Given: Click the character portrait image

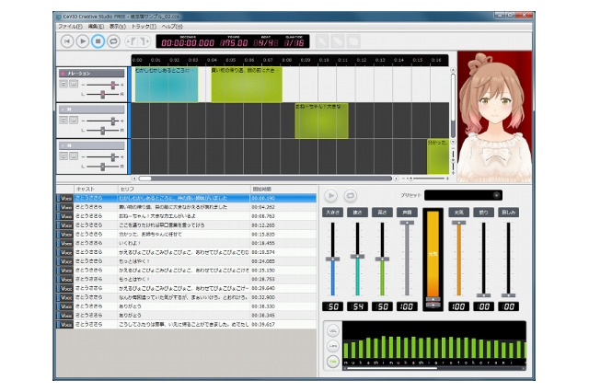Looking at the screenshot, I should click(494, 117).
